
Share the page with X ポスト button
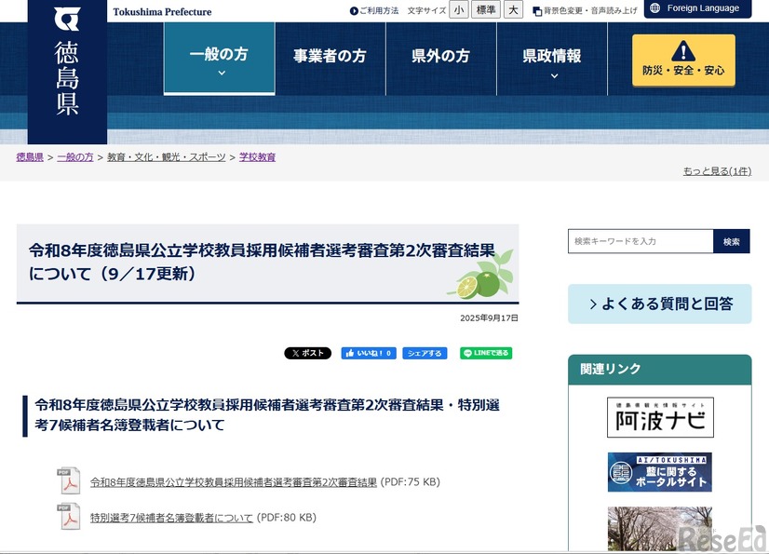click(307, 353)
